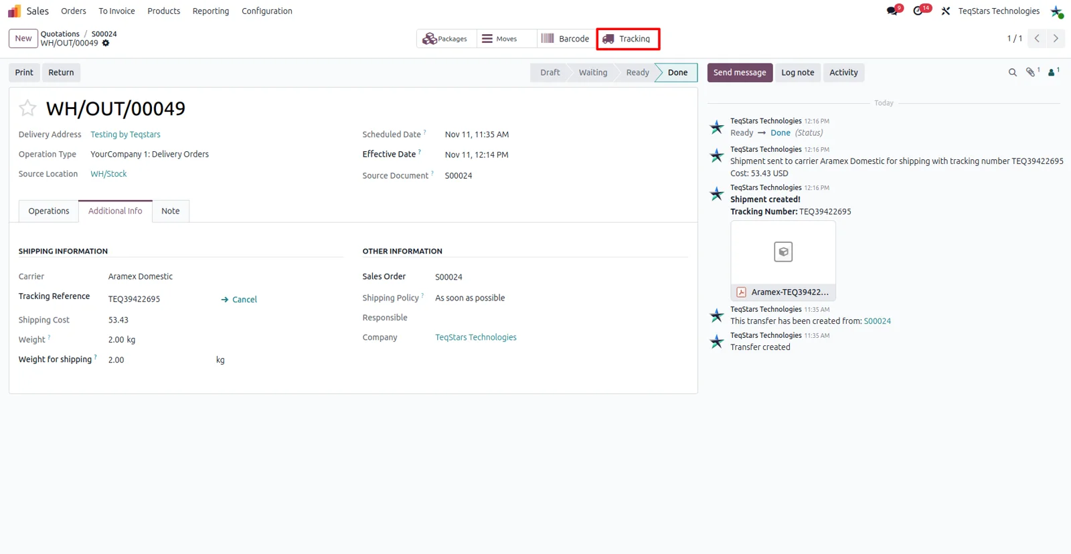Click the New button
Image resolution: width=1071 pixels, height=554 pixels.
(23, 38)
